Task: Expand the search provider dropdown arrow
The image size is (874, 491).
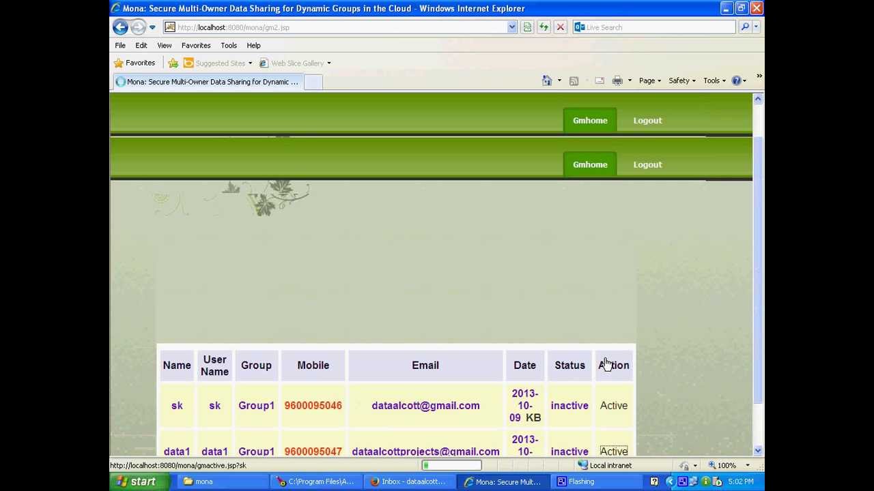Action: pyautogui.click(x=755, y=27)
